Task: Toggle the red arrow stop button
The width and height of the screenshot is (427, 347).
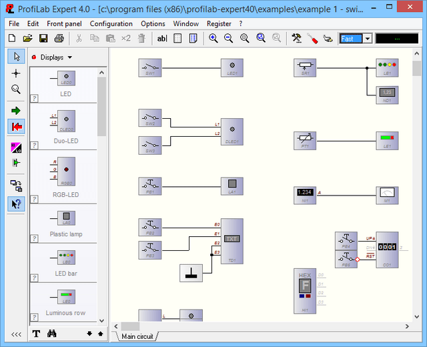Action: (x=16, y=126)
